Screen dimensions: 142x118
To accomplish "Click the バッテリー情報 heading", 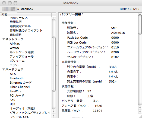I will pyautogui.click(x=72, y=14).
